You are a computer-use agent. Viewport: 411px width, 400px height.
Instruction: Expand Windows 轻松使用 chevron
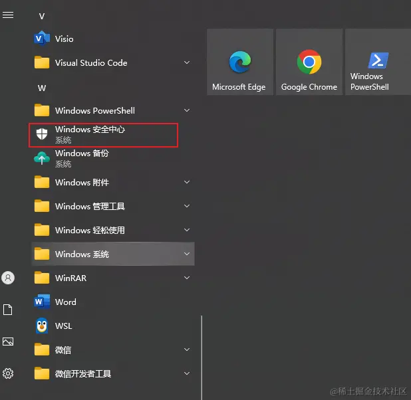(187, 230)
